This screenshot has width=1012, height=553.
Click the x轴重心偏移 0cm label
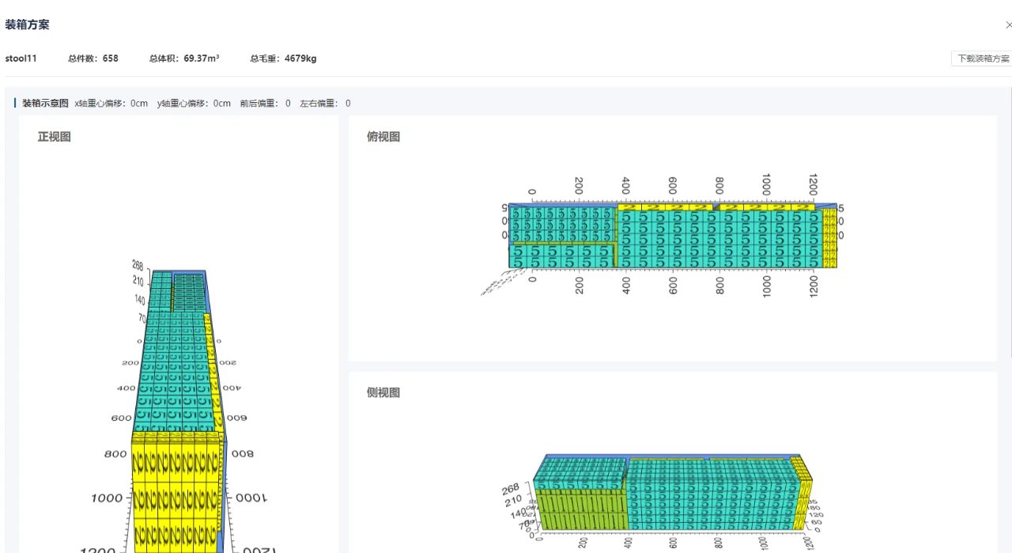[111, 103]
